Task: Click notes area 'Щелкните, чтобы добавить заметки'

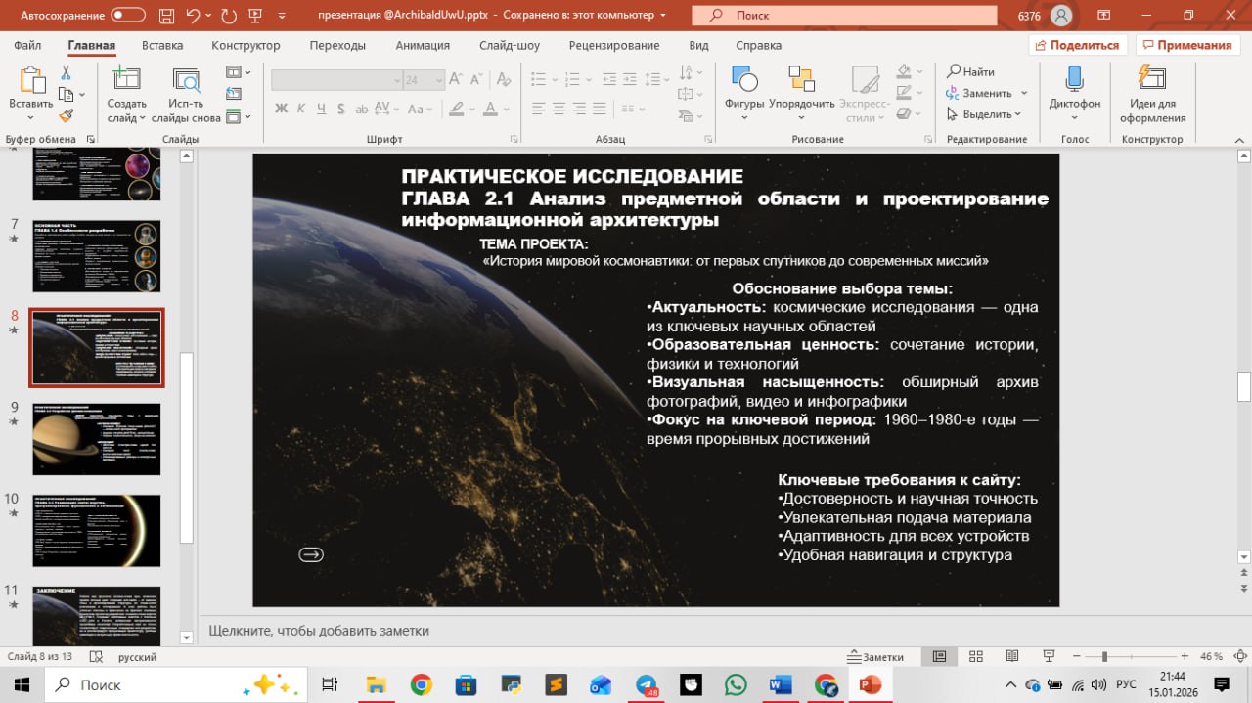Action: [319, 631]
